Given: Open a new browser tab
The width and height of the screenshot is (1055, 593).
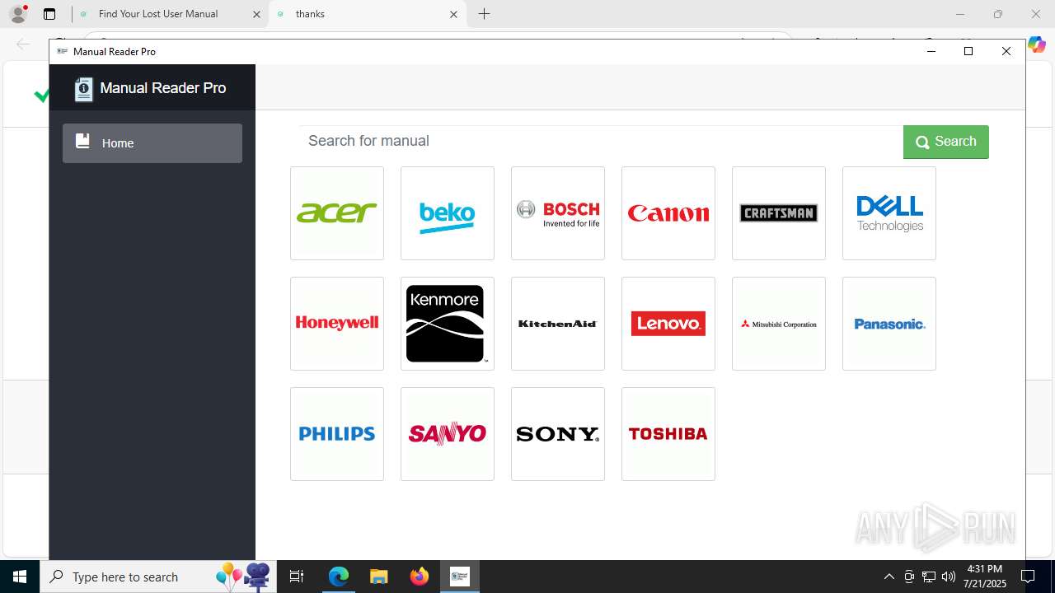Looking at the screenshot, I should 484,14.
